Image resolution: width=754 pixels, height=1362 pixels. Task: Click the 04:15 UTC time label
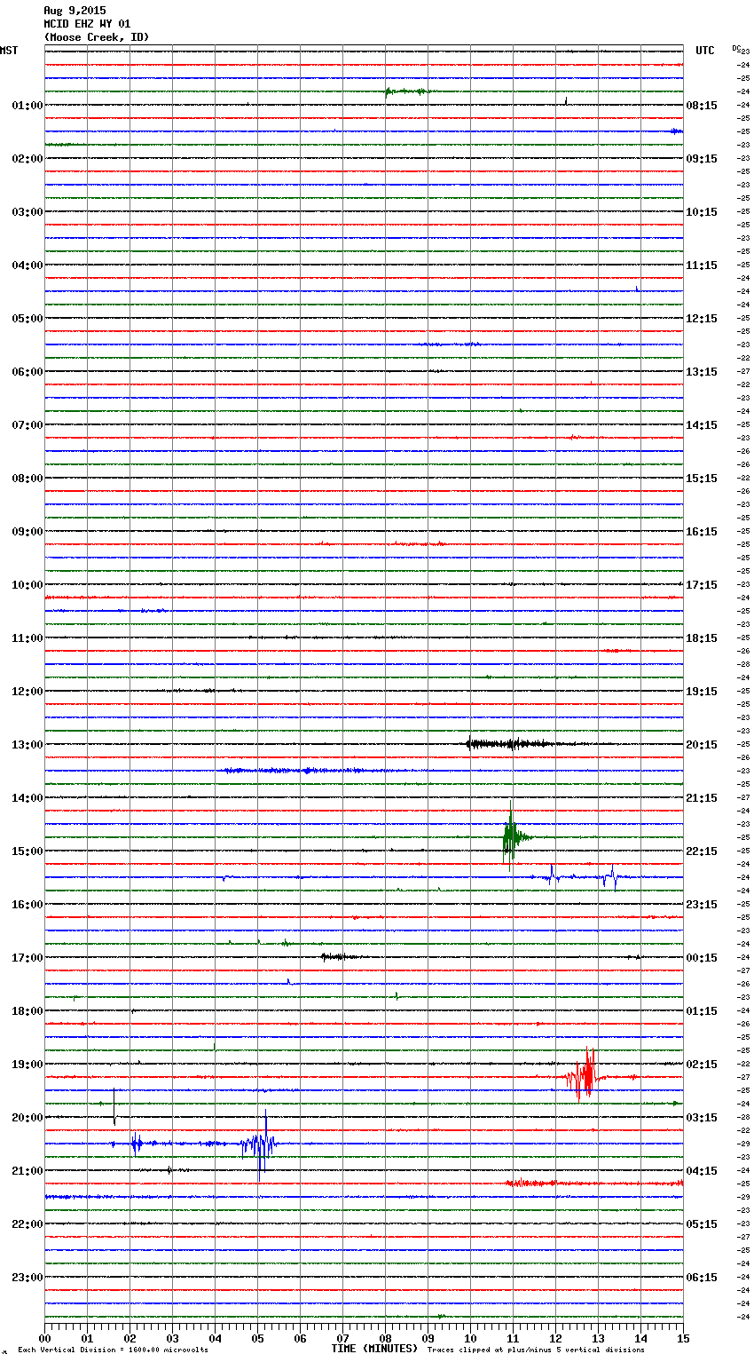(x=702, y=1170)
